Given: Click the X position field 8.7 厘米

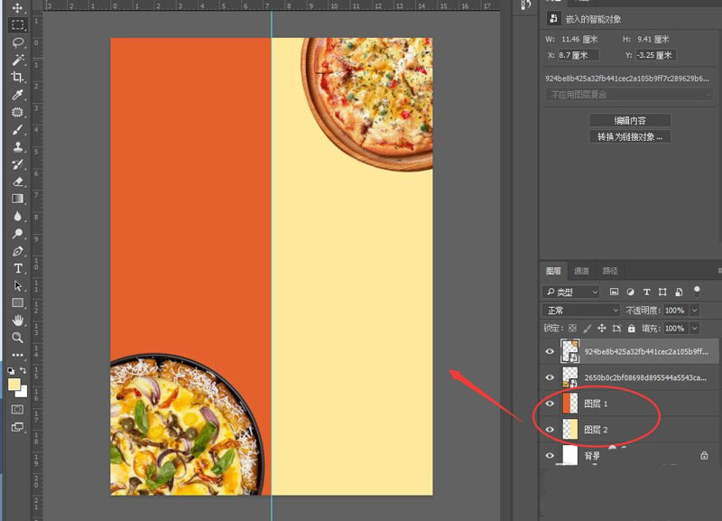Looking at the screenshot, I should [578, 55].
